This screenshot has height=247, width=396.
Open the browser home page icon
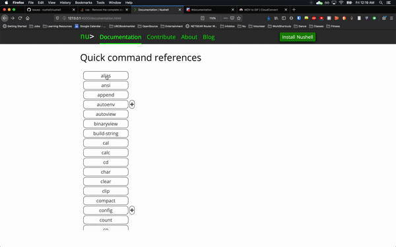[28, 18]
